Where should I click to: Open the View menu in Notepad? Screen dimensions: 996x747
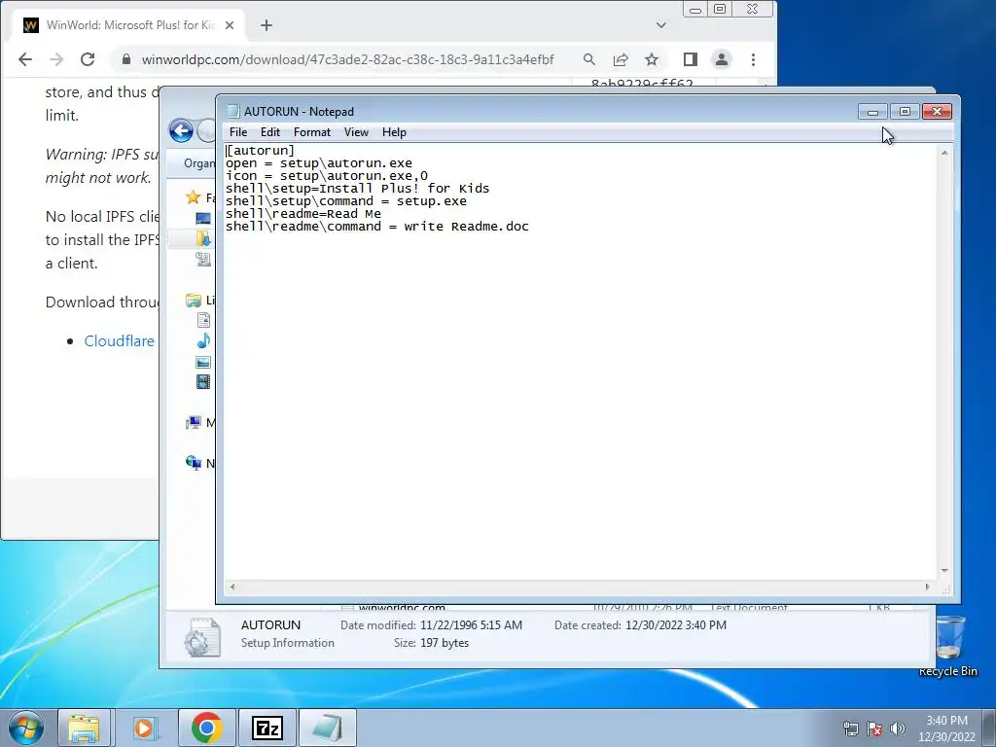point(356,132)
